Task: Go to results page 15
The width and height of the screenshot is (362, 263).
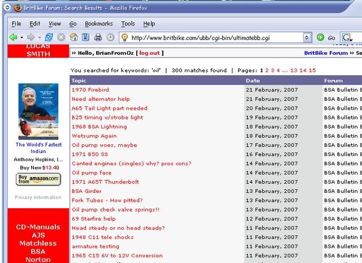Action: click(312, 71)
